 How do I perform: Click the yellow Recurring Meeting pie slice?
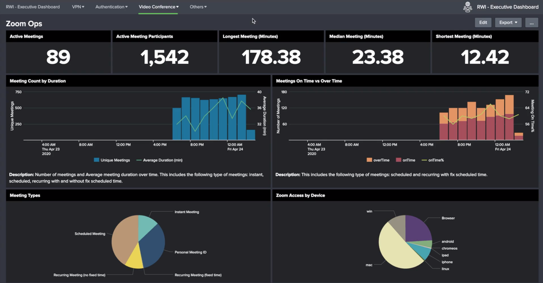coord(135,260)
